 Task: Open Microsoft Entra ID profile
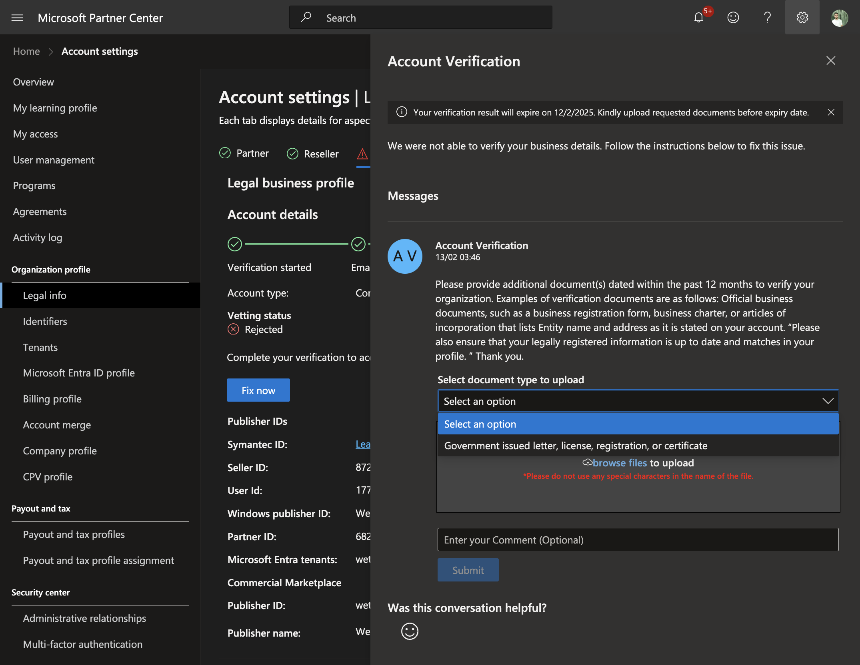coord(79,373)
